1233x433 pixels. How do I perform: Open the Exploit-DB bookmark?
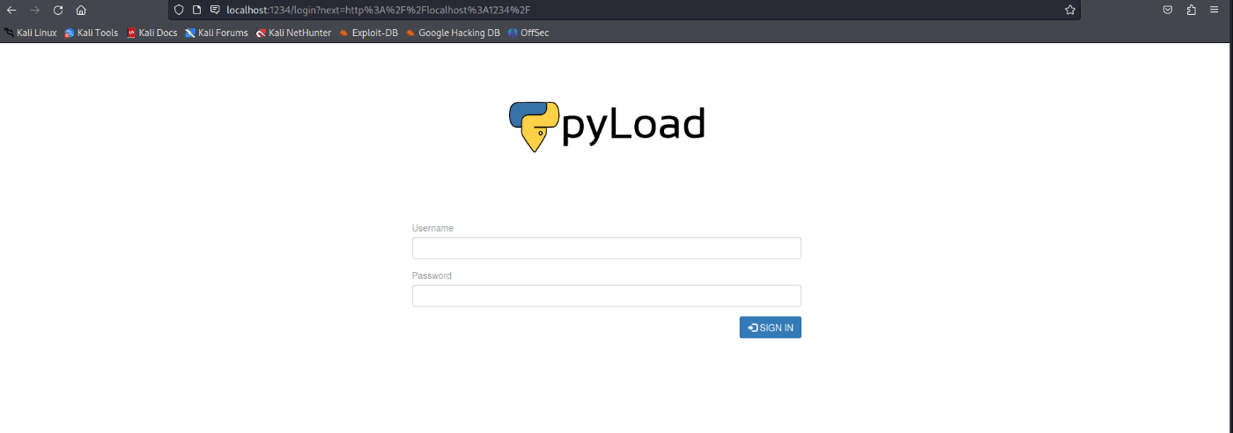[368, 33]
